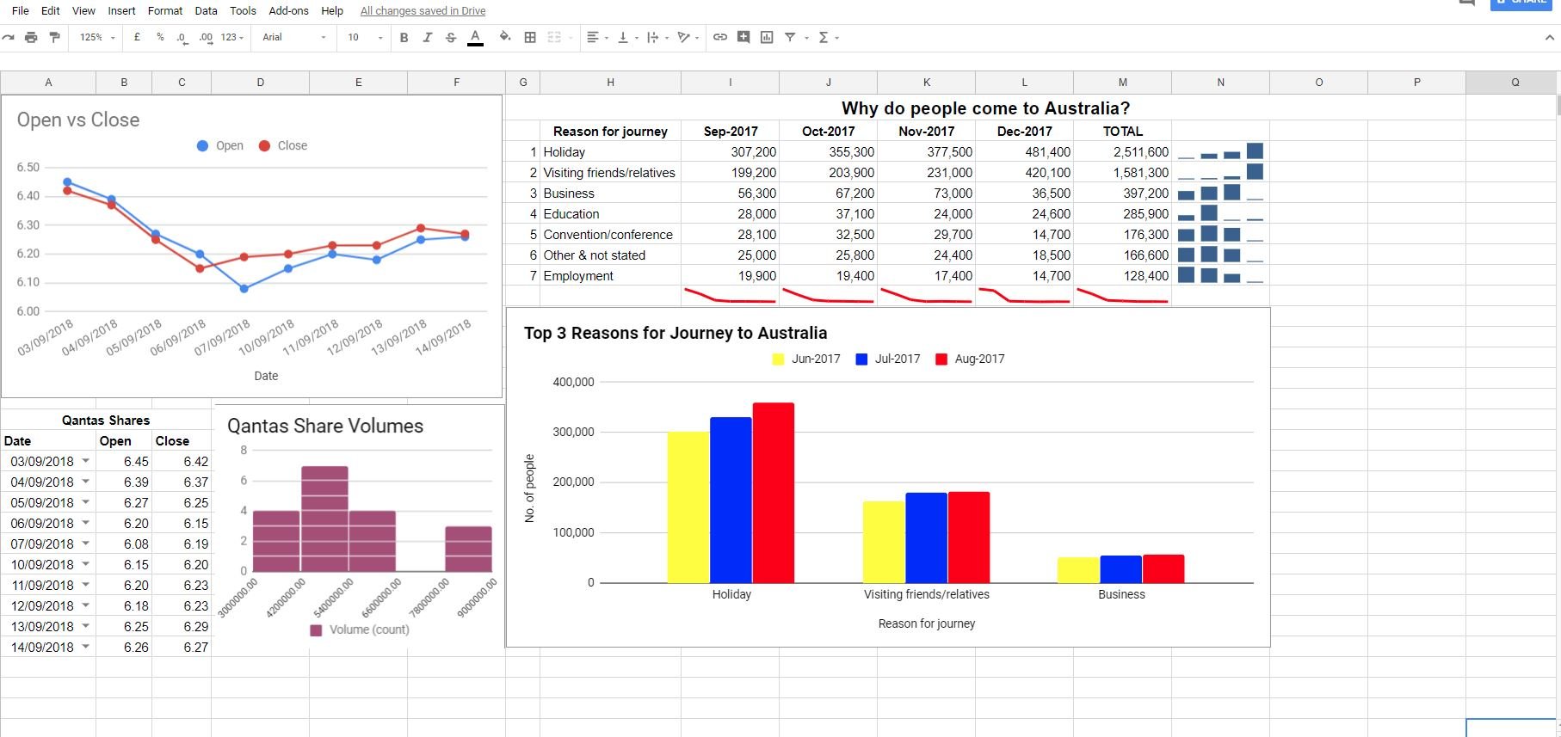Apply strikethrough formatting
This screenshot has width=1561, height=737.
450,37
